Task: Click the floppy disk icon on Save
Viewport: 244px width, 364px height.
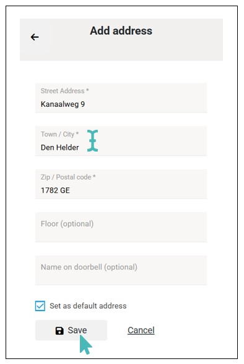Action: [59, 330]
